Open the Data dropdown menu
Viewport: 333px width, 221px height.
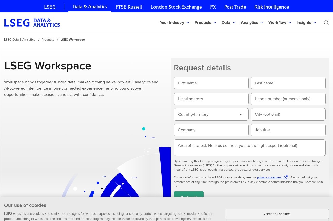coord(228,23)
